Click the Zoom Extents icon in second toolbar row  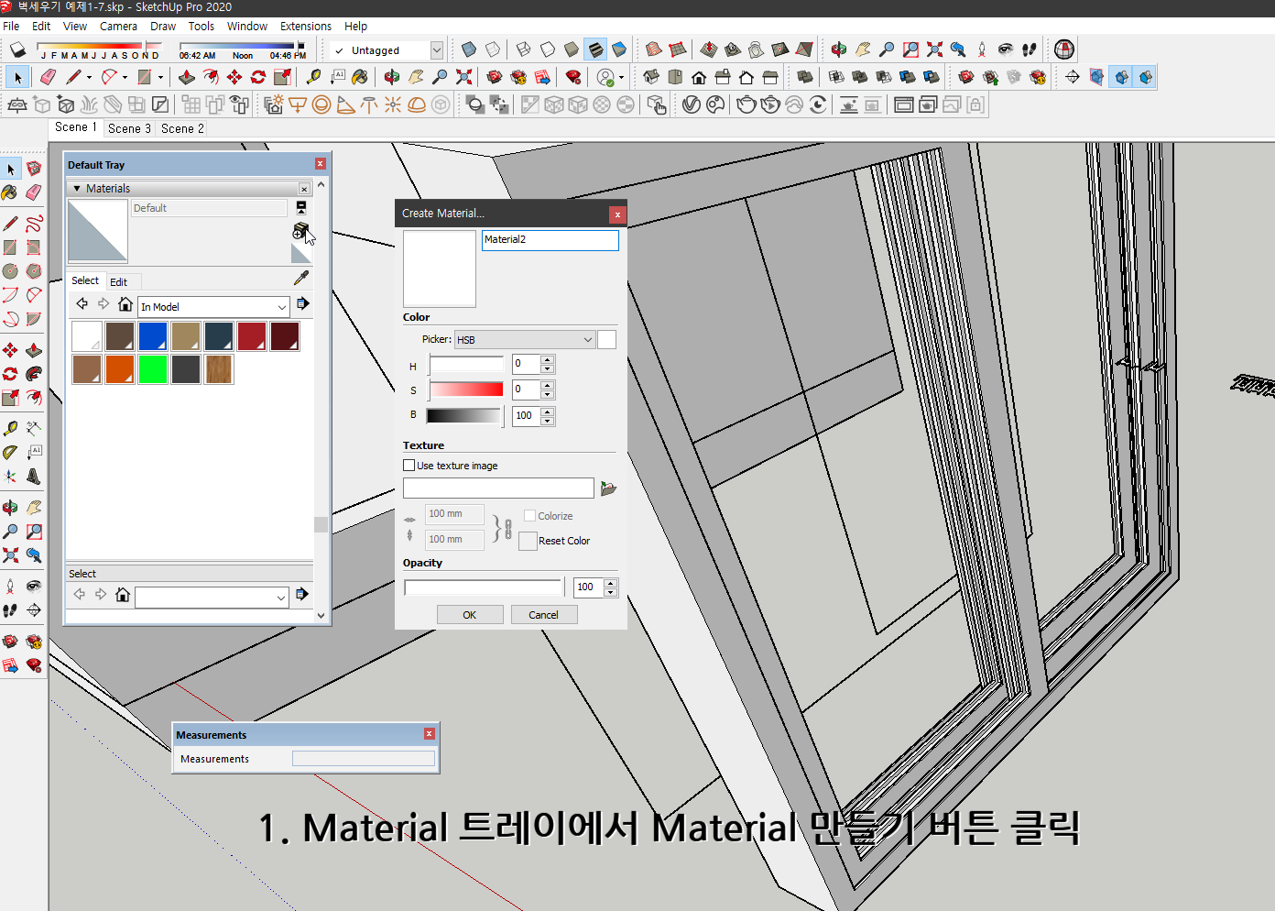(464, 77)
